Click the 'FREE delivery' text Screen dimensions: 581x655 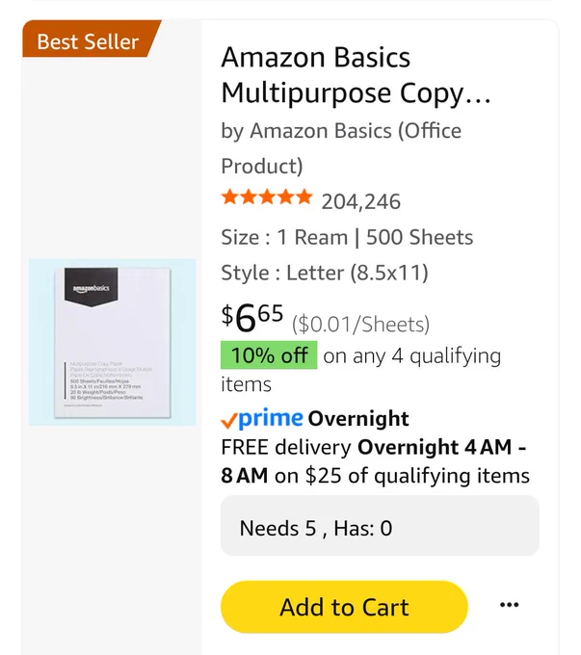[286, 447]
